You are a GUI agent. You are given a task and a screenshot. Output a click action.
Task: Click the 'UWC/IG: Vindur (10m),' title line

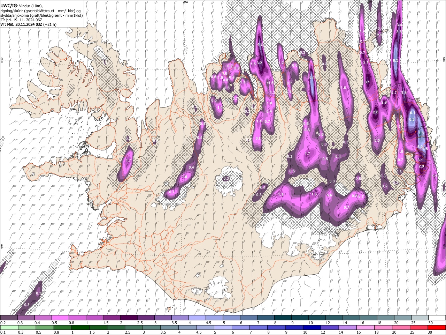pos(22,6)
